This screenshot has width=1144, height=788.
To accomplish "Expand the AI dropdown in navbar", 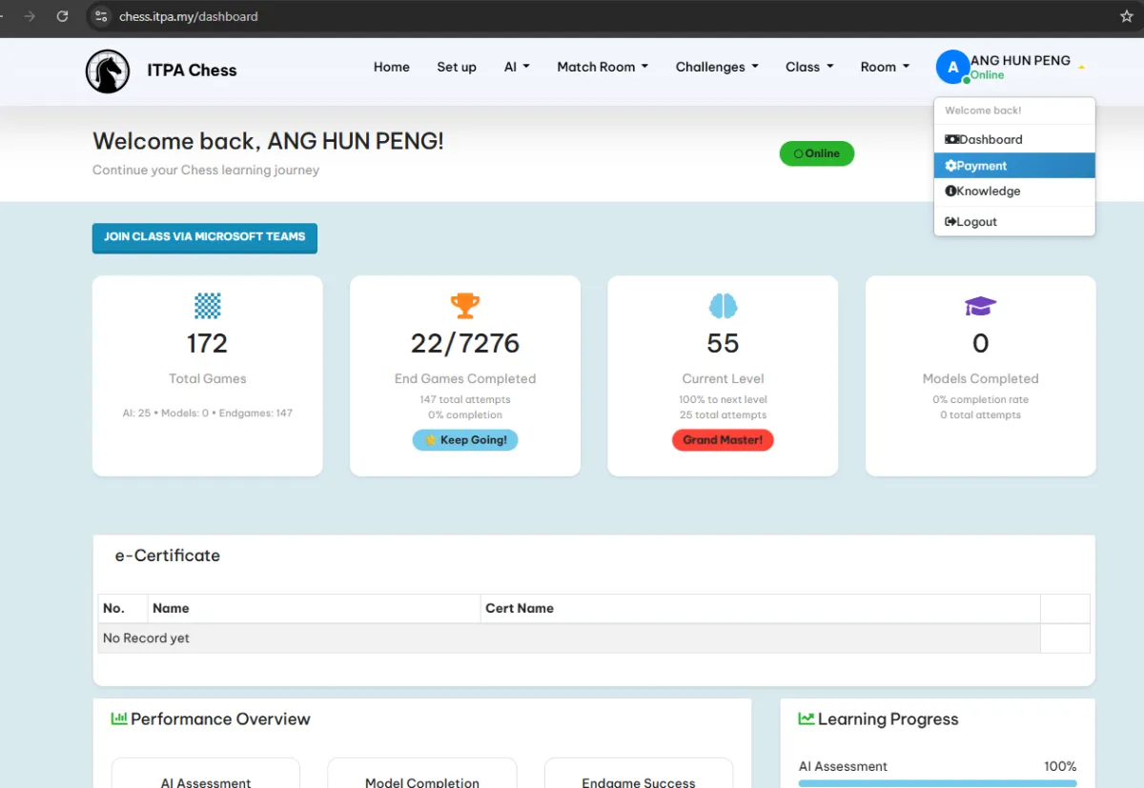I will [517, 67].
